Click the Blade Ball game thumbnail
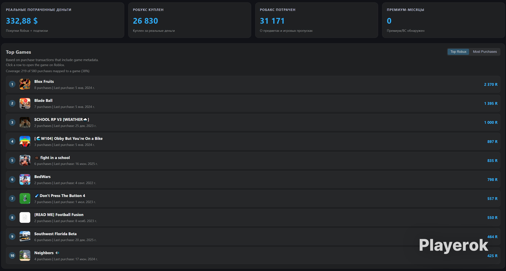 (x=25, y=103)
